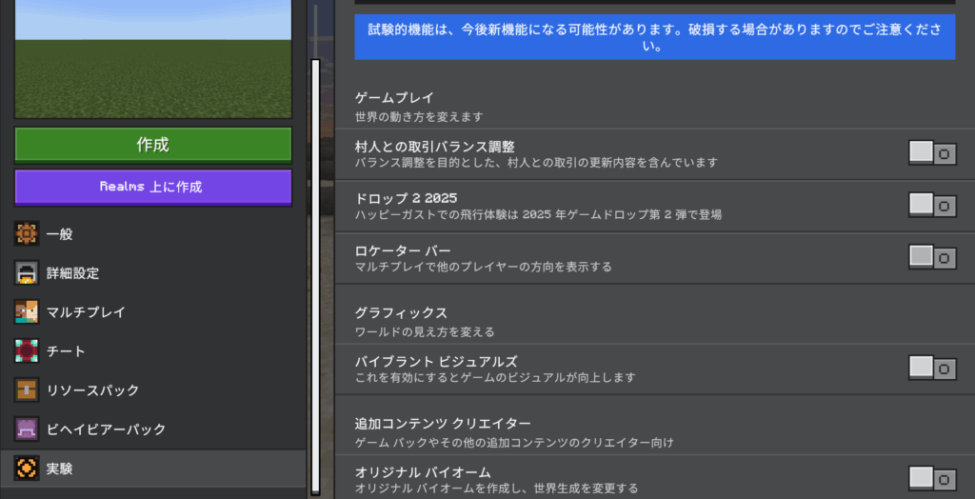Screen dimensions: 975x499
Task: Click the グラフィックス section heading
Action: click(401, 312)
